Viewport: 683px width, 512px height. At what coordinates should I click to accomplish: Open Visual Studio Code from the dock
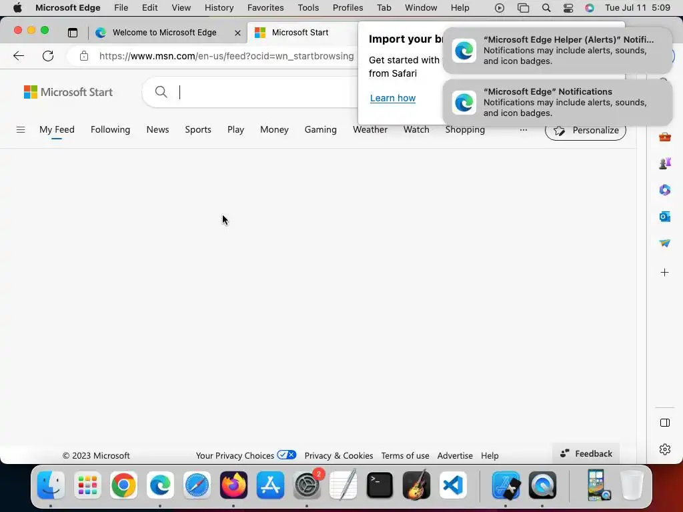(453, 485)
